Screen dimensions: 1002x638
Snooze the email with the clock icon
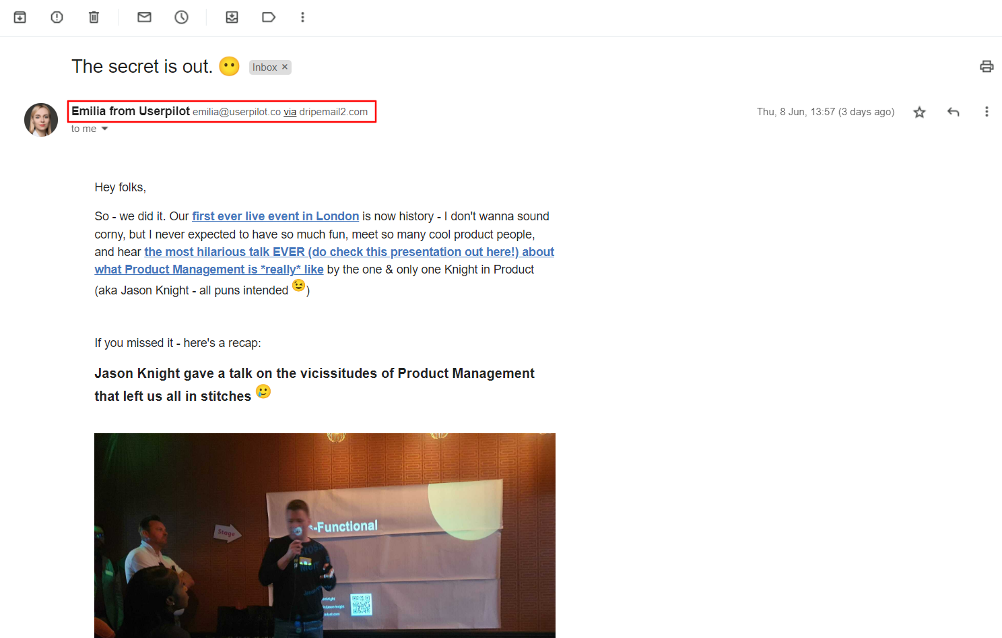[x=182, y=17]
